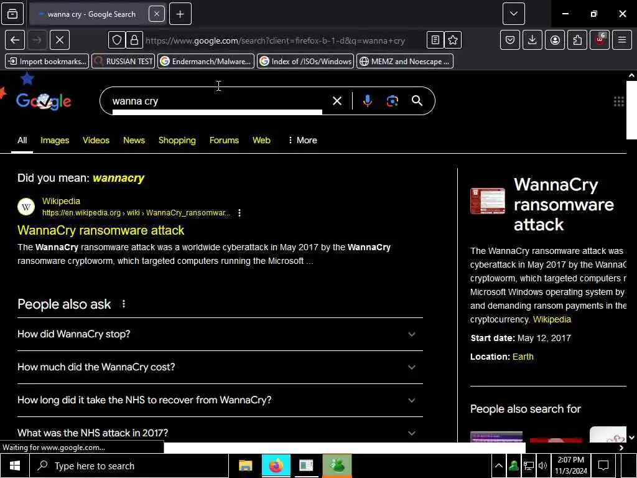Click the Type here to search box
The height and width of the screenshot is (478, 637).
coord(129,466)
